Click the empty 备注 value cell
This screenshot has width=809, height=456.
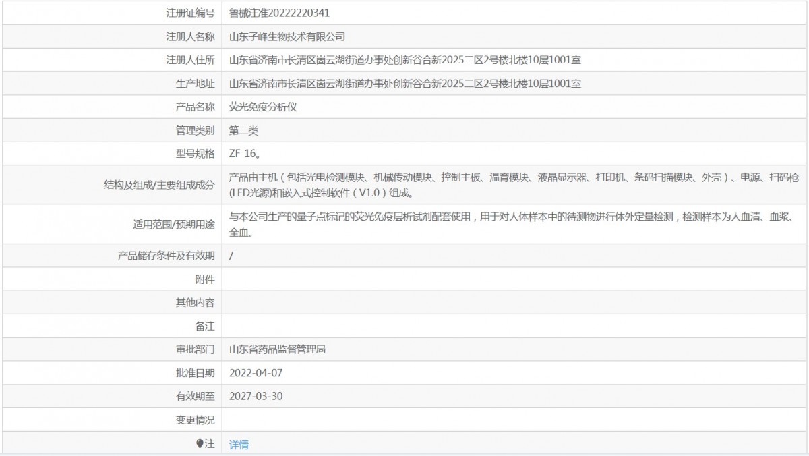click(x=514, y=326)
